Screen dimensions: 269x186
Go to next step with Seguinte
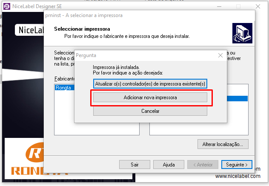point(237,165)
